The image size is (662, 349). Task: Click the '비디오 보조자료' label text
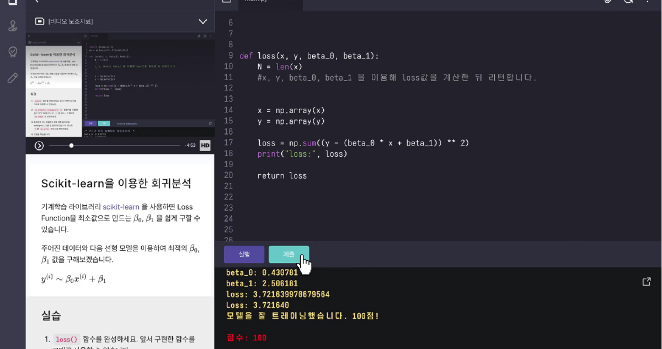pyautogui.click(x=71, y=22)
